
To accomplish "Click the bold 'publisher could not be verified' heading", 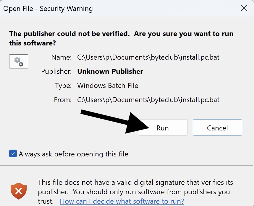I will 121,38.
